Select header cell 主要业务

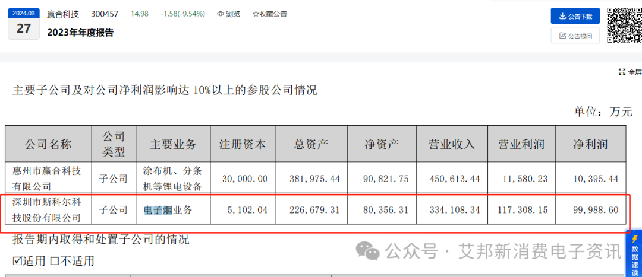click(x=173, y=144)
